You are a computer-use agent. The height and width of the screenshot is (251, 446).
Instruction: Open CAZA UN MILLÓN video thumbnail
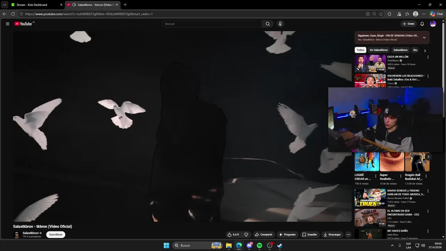coord(370,63)
